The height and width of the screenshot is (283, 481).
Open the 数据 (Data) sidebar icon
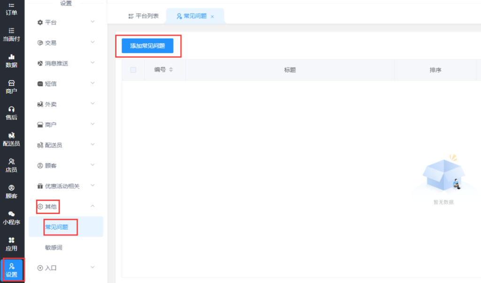click(12, 60)
